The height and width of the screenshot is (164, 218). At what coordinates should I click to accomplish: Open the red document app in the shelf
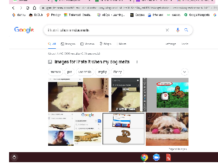168,157
